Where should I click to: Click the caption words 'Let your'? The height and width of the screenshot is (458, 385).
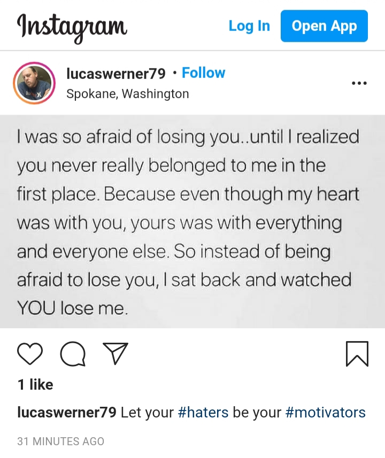tap(147, 413)
